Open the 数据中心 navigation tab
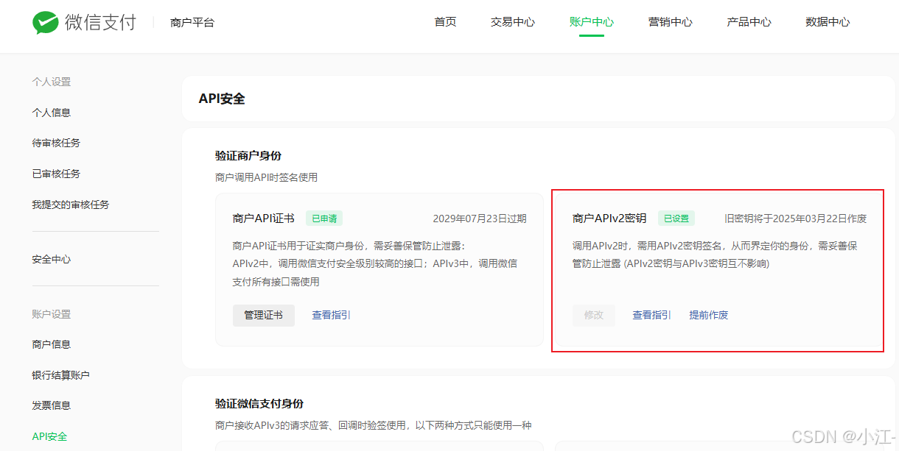Image resolution: width=899 pixels, height=451 pixels. [828, 22]
